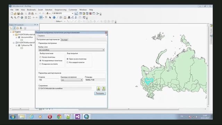Open Visual Studio from taskbar

click(78, 117)
